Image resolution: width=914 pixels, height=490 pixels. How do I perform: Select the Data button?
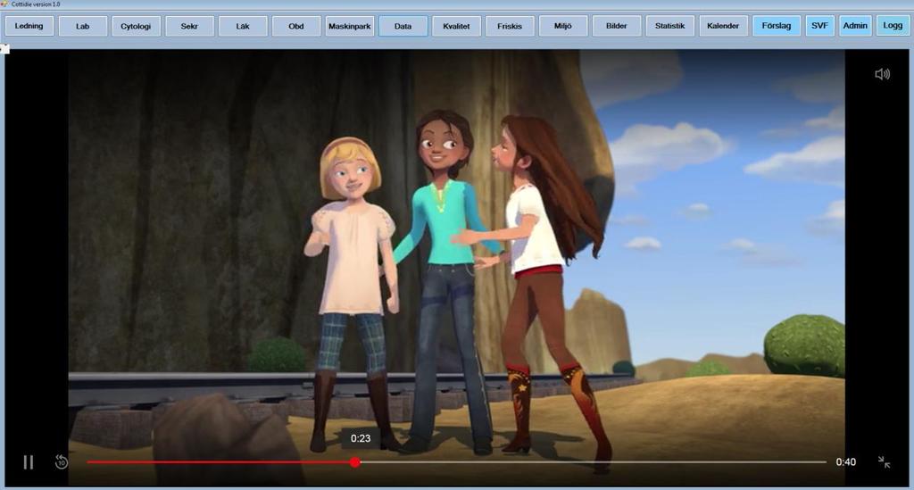(x=403, y=26)
